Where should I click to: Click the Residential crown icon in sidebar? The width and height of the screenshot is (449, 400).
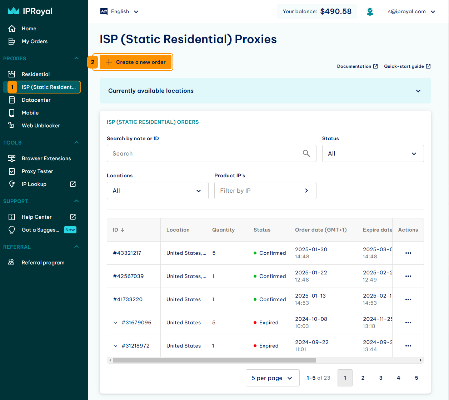click(12, 74)
